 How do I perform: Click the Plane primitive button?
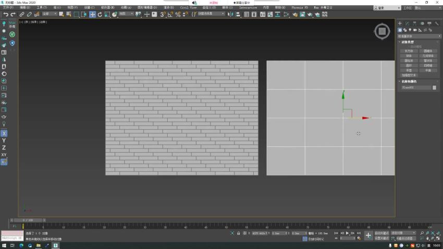pos(428,70)
